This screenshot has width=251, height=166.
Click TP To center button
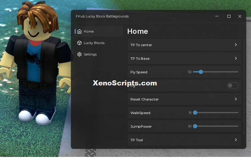(184, 45)
